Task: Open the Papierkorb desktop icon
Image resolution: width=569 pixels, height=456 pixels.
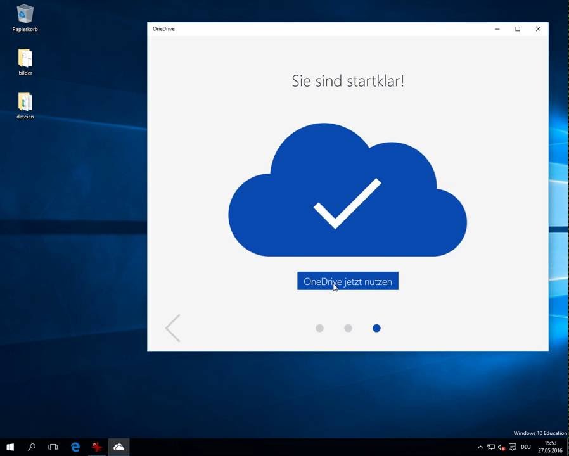Action: 25,18
